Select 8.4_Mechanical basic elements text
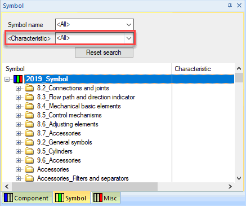This screenshot has height=206, width=246. click(x=79, y=106)
